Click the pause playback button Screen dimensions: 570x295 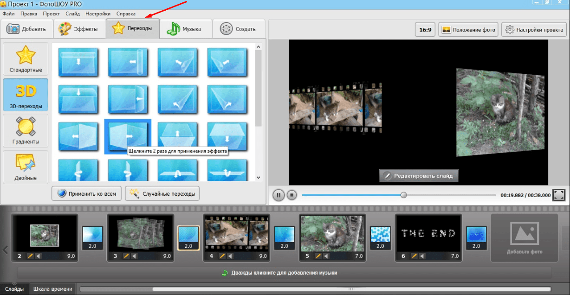(x=279, y=195)
